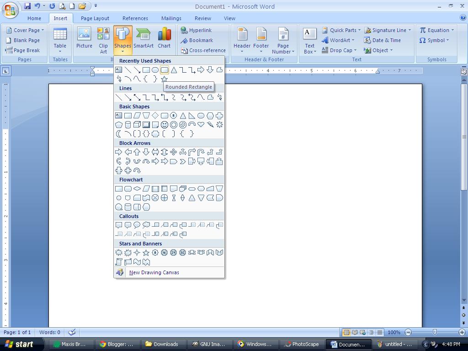Toggle the View Ruler button above scrollbar

(464, 72)
